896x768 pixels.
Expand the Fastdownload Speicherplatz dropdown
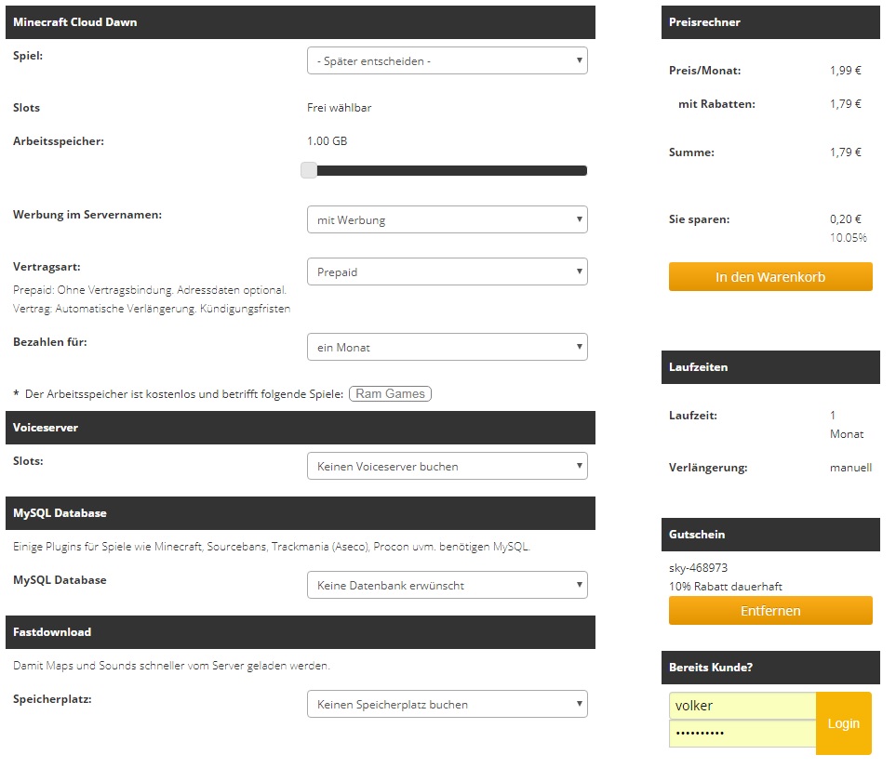pos(447,704)
